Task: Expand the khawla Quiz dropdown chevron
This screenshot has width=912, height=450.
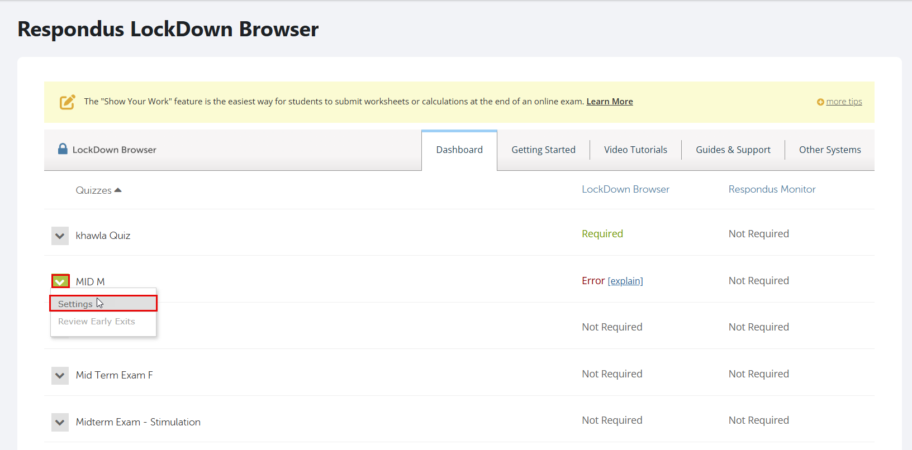Action: tap(60, 236)
